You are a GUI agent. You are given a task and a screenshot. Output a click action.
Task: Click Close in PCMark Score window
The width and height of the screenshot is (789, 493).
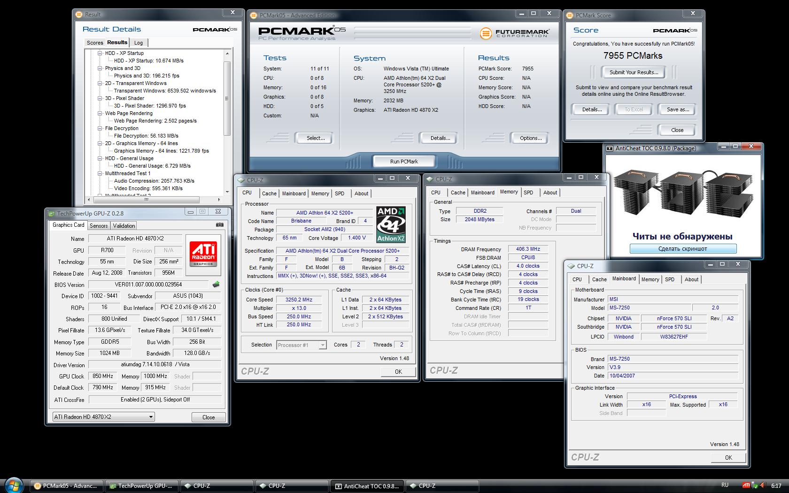coord(677,130)
